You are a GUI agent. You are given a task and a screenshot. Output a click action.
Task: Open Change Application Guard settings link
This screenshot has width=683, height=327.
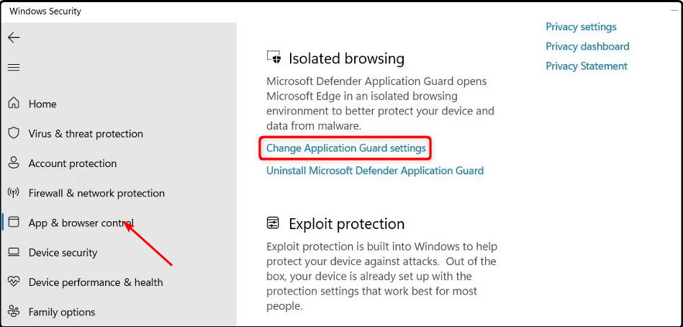(346, 148)
